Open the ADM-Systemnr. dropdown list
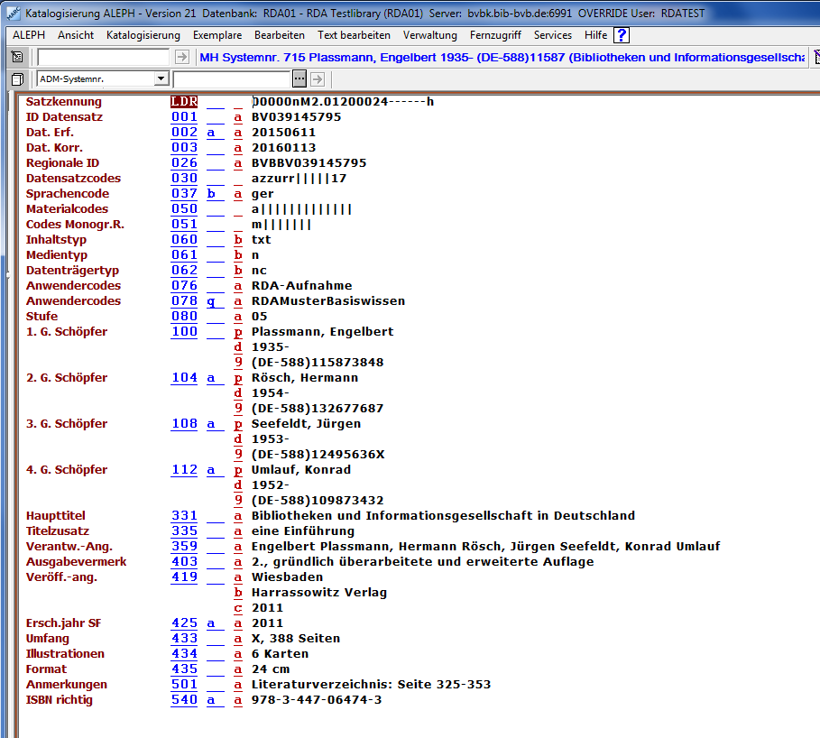 click(x=161, y=79)
